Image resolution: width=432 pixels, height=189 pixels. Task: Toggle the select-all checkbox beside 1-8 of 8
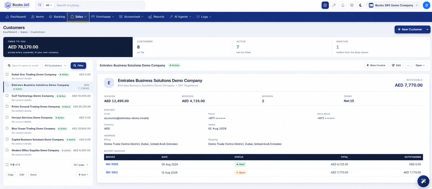pyautogui.click(x=7, y=164)
